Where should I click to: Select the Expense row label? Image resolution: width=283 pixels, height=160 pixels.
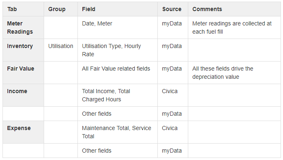[x=19, y=128]
